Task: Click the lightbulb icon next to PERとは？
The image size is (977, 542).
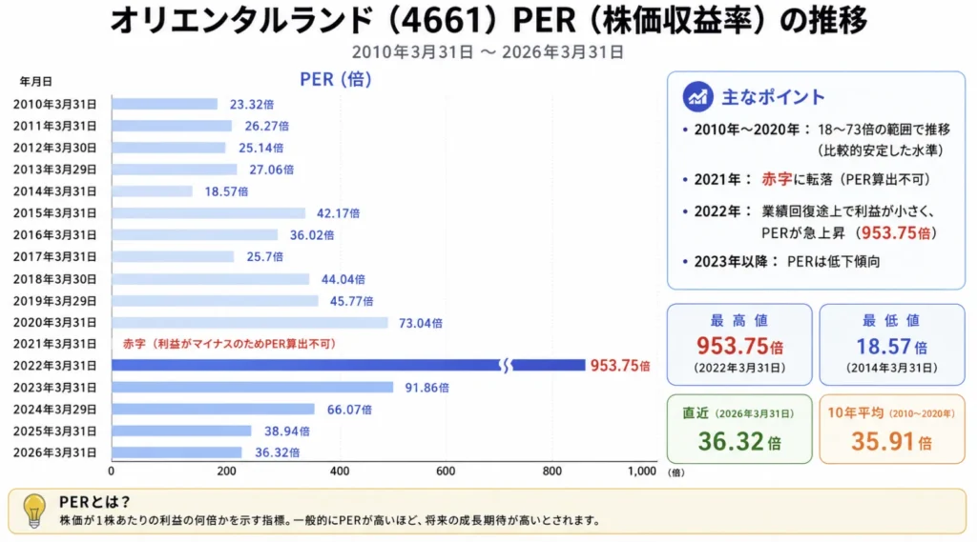Action: tap(33, 511)
